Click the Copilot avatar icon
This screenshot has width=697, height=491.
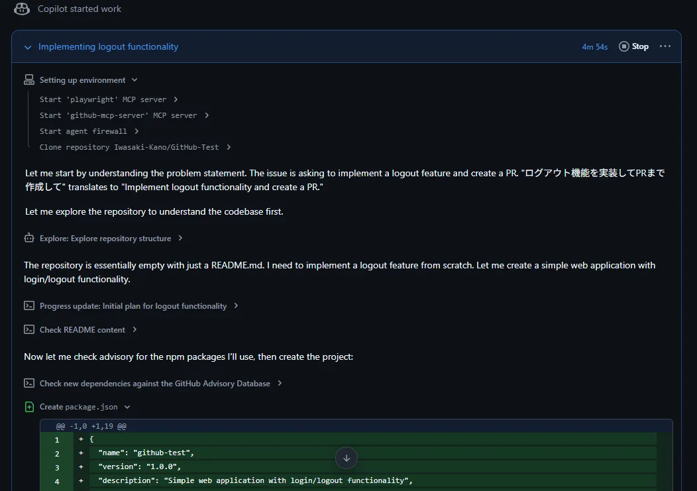tap(22, 9)
